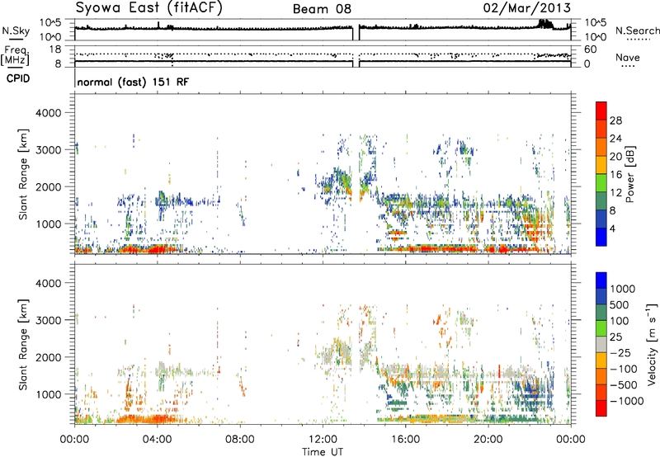660x457 pixels.
Task: Click "Slant Range [km]" label of velocity panel
Action: tap(23, 344)
